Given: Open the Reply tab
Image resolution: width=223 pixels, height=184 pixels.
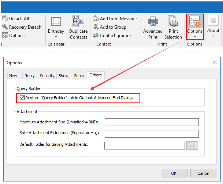Looking at the screenshot, I should (29, 76).
